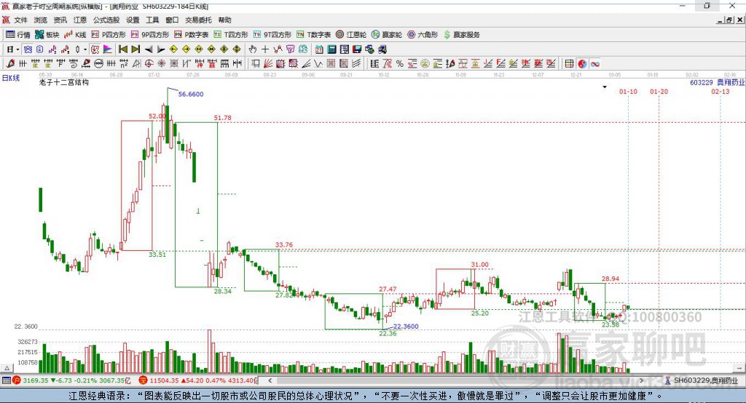Open the 设置 menu
Image resolution: width=746 pixels, height=403 pixels.
(133, 20)
